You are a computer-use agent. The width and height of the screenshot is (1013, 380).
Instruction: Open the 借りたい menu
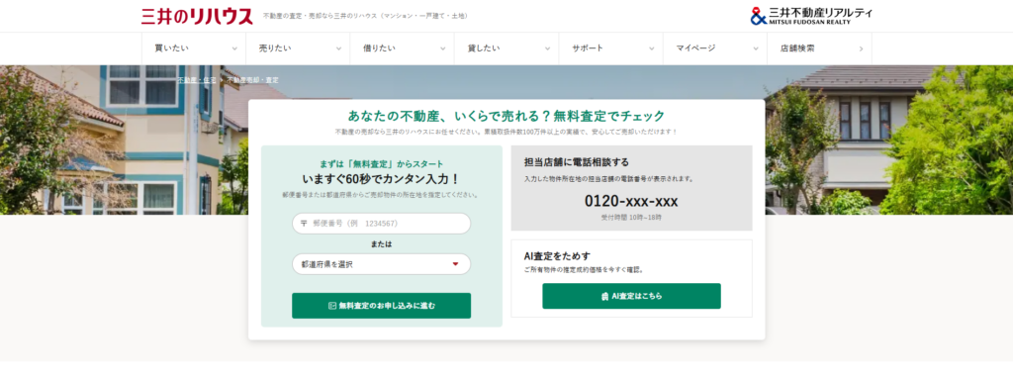pyautogui.click(x=403, y=48)
